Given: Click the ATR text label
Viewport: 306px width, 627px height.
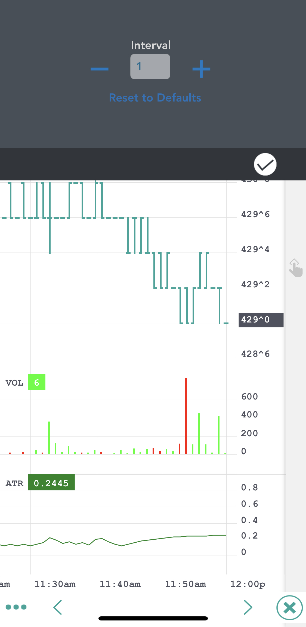Looking at the screenshot, I should point(14,484).
